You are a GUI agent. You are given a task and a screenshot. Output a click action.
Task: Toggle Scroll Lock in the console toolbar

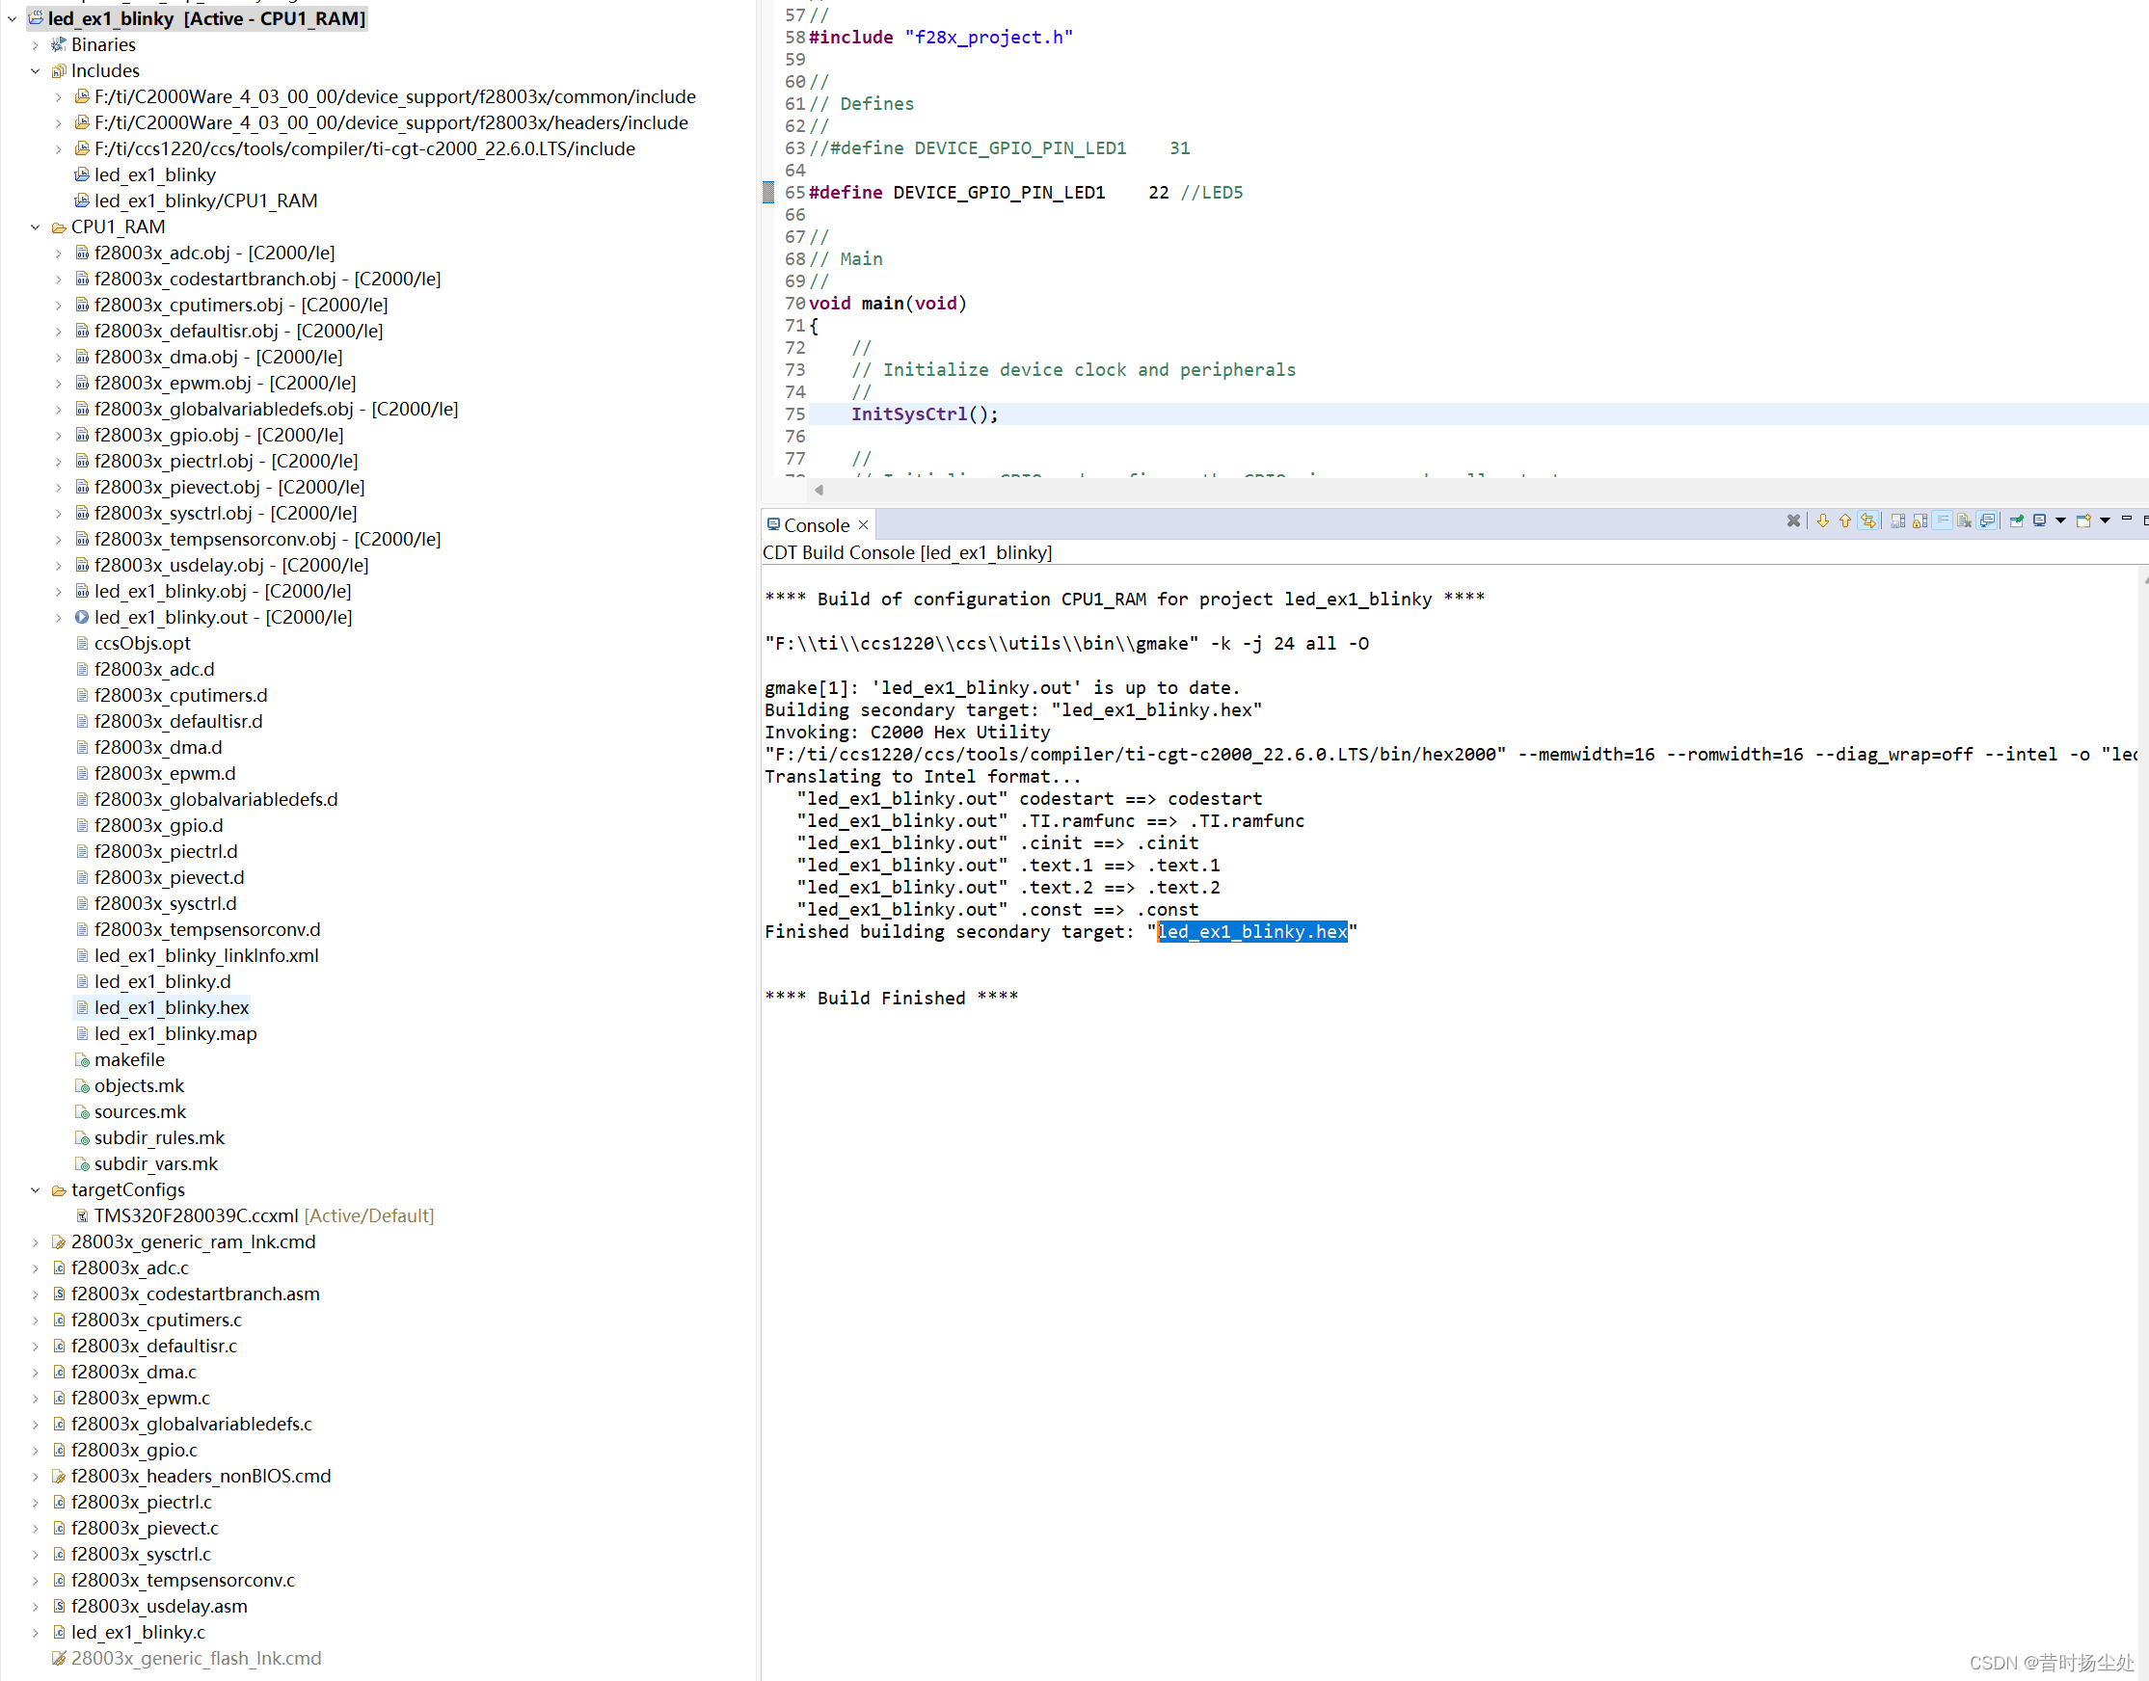point(1920,521)
